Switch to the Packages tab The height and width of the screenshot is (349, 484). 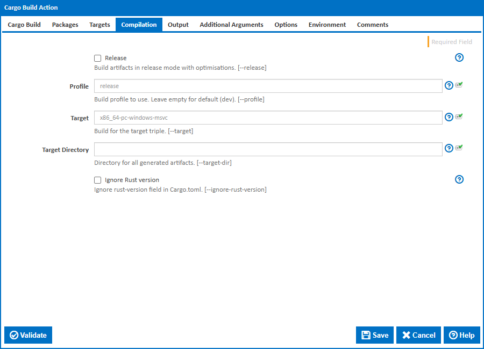pos(65,25)
